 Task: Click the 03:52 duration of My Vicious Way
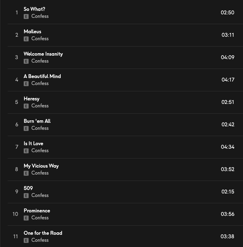(227, 169)
